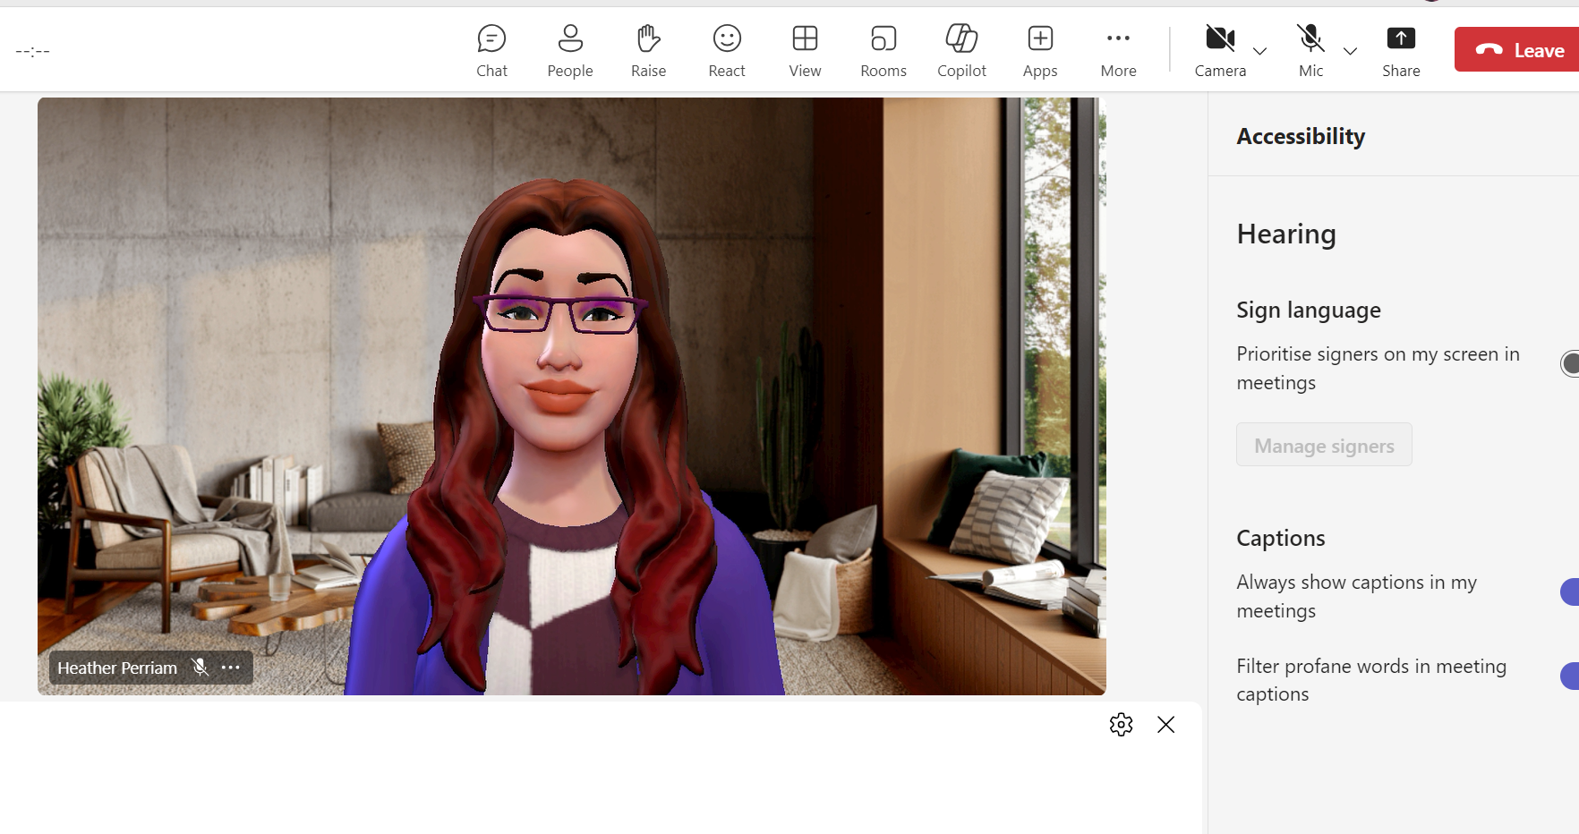Open breakout Rooms
Screen dimensions: 1579x834
click(883, 49)
